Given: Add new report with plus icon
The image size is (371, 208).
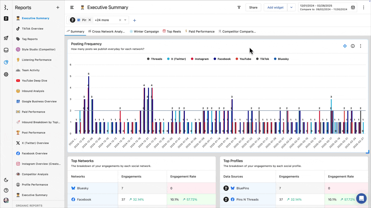Looking at the screenshot, I should pyautogui.click(x=58, y=8).
